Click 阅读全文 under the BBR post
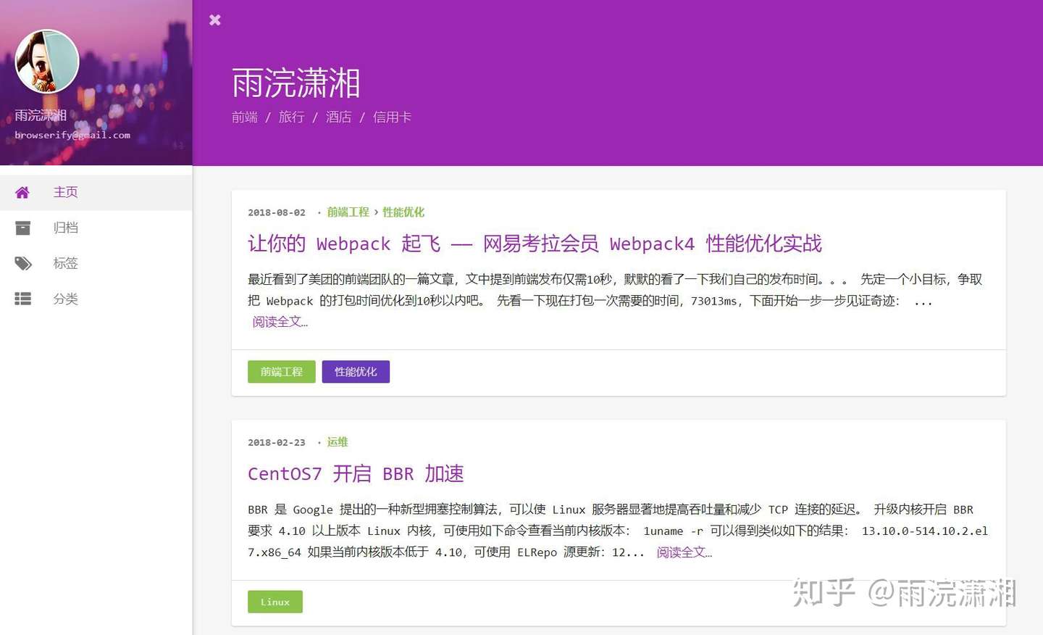Screen dimensions: 1043x635 point(684,552)
